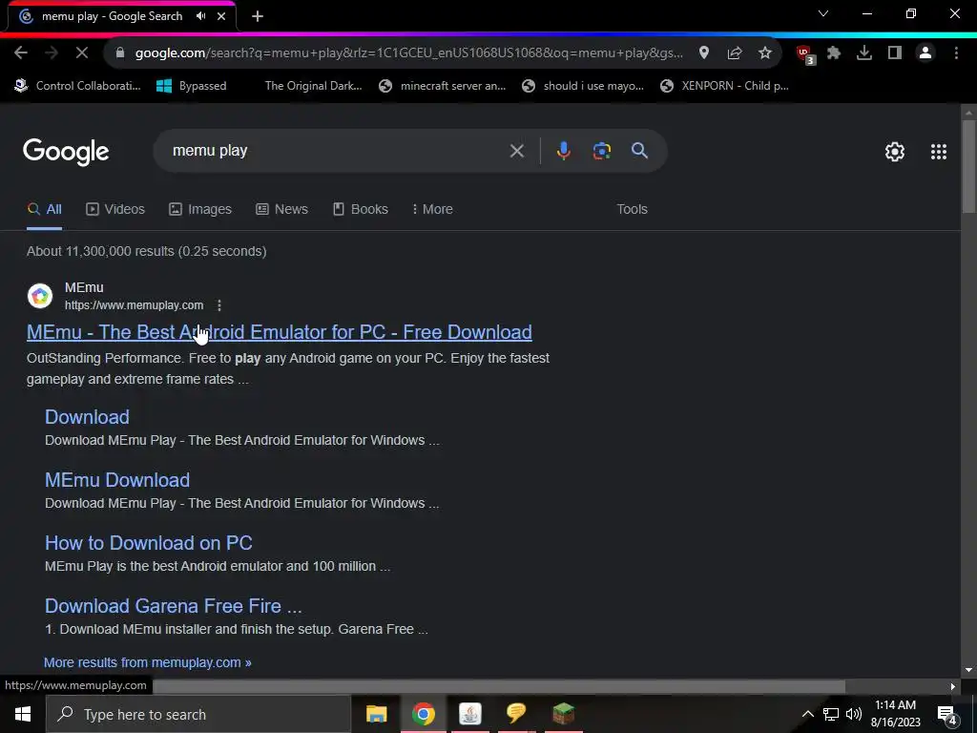Open the tab search dropdown
This screenshot has height=733, width=977.
point(823,13)
